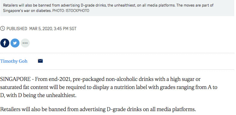The image size is (236, 115).
Task: Click 'nutrition label' in the first paragraph
Action: click(130, 87)
